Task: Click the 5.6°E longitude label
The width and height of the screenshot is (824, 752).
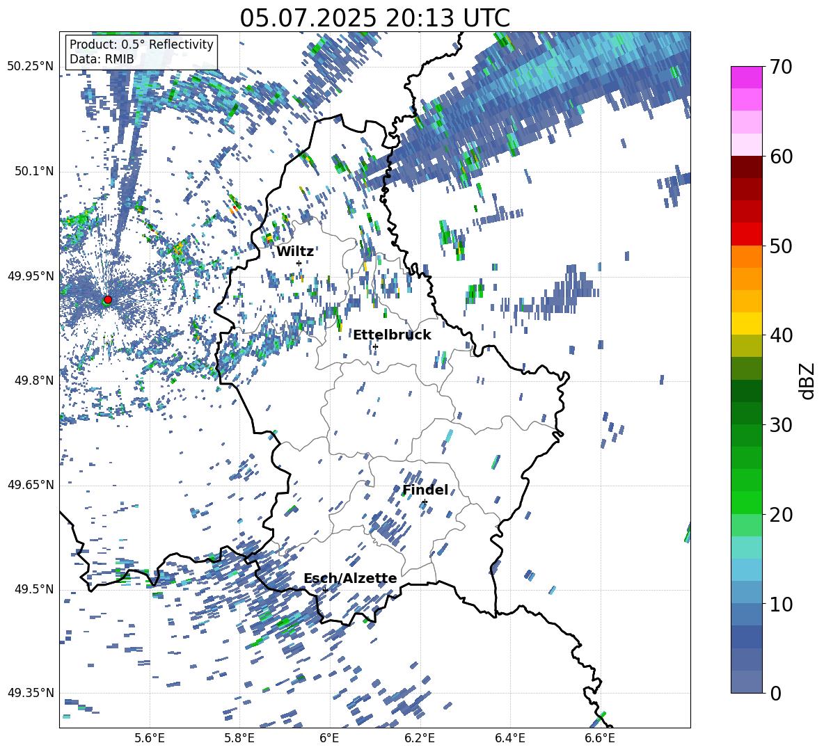Action: coord(150,739)
